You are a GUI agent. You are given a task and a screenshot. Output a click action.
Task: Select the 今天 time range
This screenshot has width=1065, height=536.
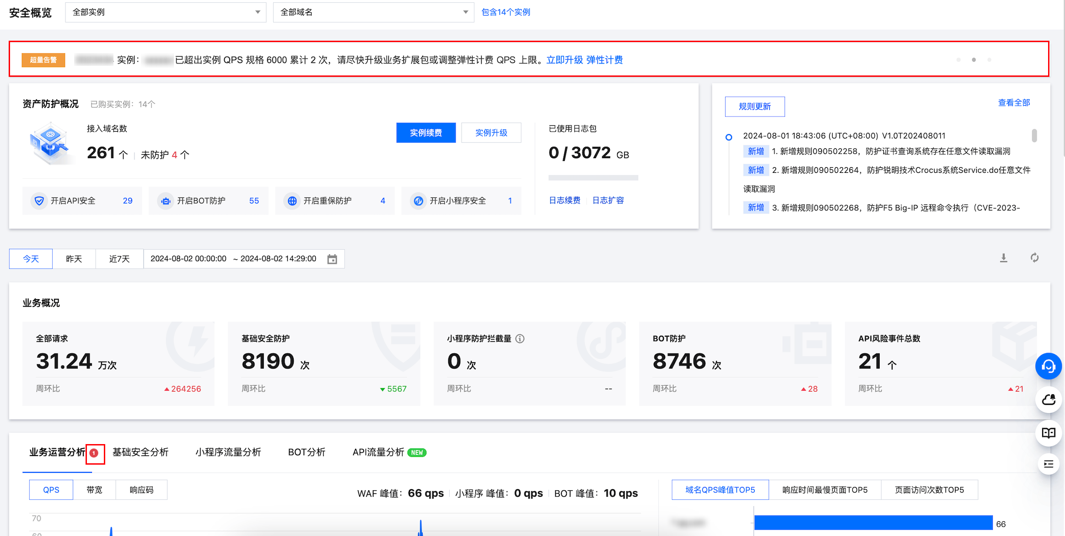31,259
